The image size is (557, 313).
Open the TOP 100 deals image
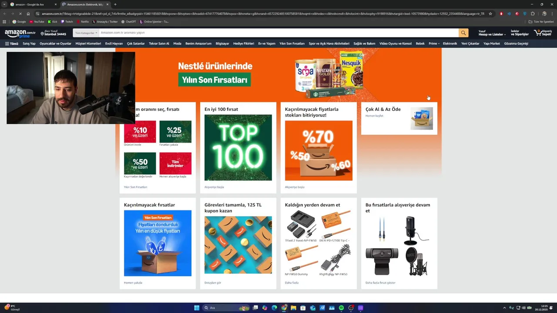[238, 147]
